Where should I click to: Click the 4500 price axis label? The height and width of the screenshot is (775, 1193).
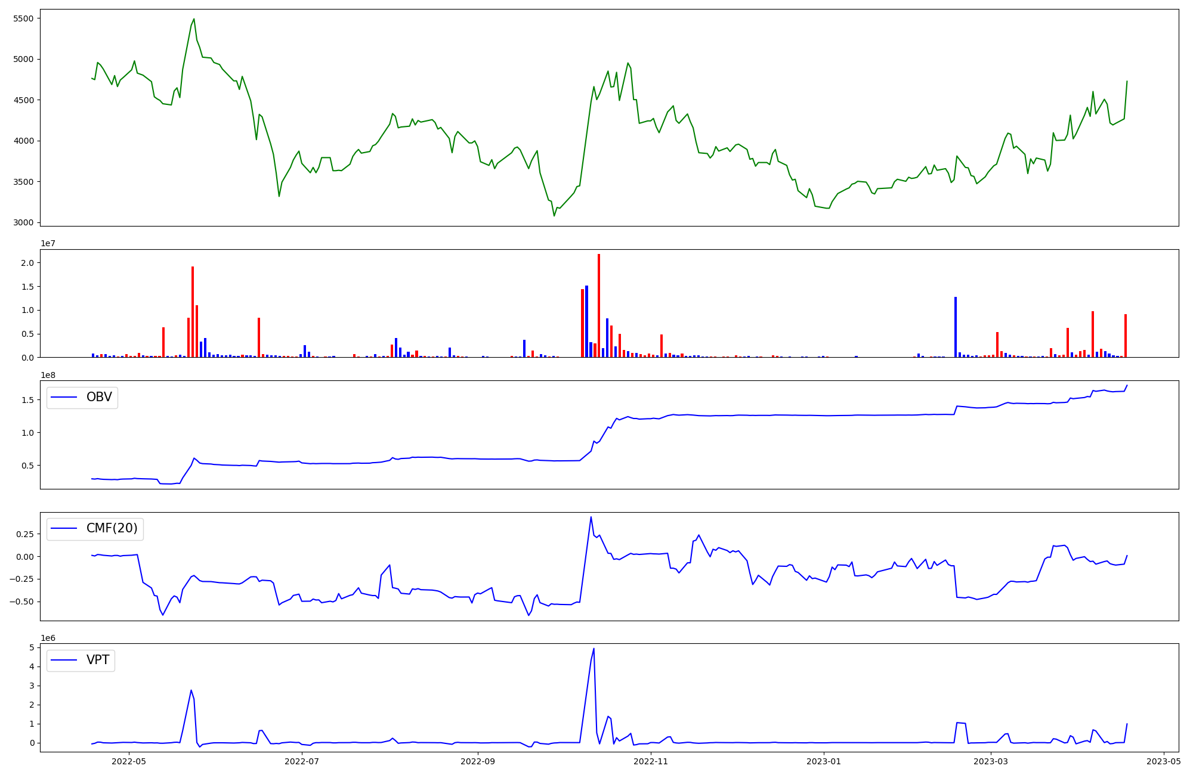23,100
